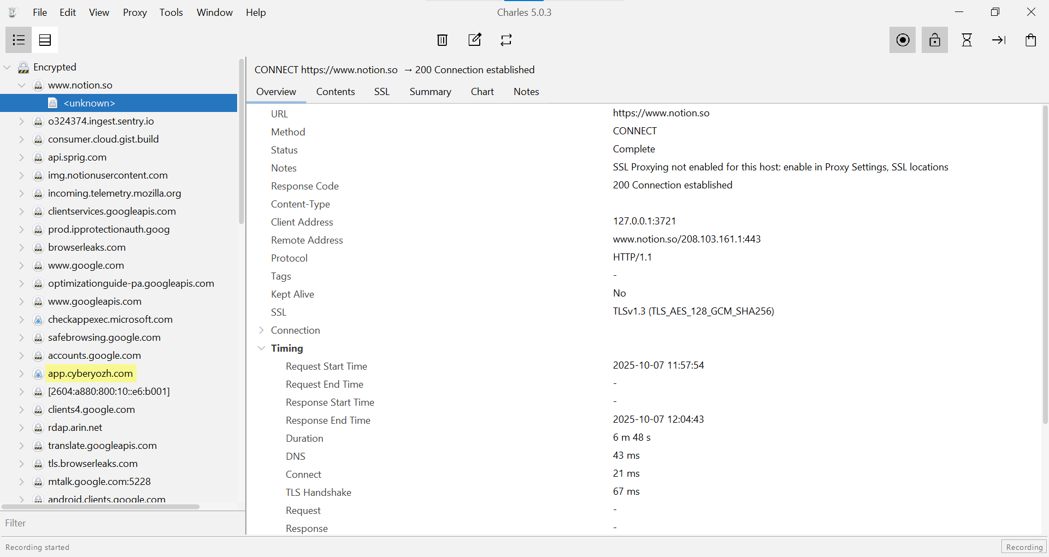Open the Proxy menu
This screenshot has height=557, width=1049.
pyautogui.click(x=134, y=13)
